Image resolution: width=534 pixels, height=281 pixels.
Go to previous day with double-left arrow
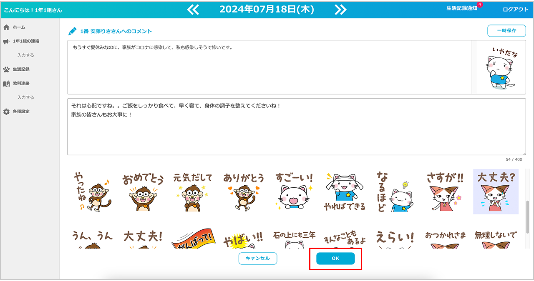click(193, 10)
